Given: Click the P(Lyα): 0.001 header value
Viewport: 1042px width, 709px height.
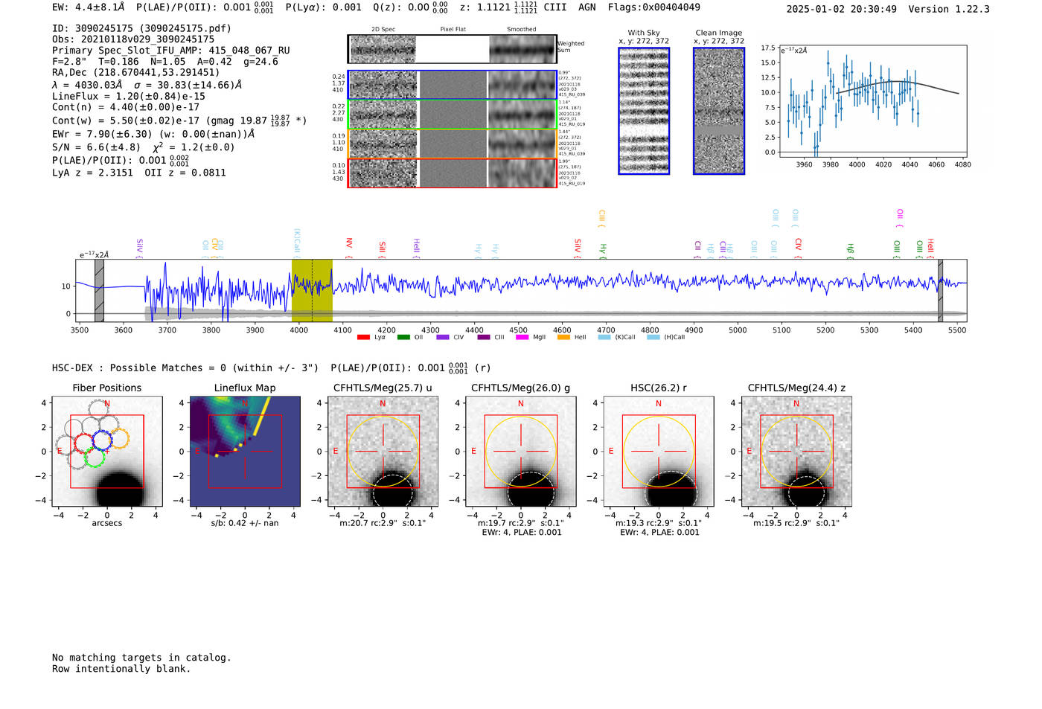Looking at the screenshot, I should coord(324,7).
